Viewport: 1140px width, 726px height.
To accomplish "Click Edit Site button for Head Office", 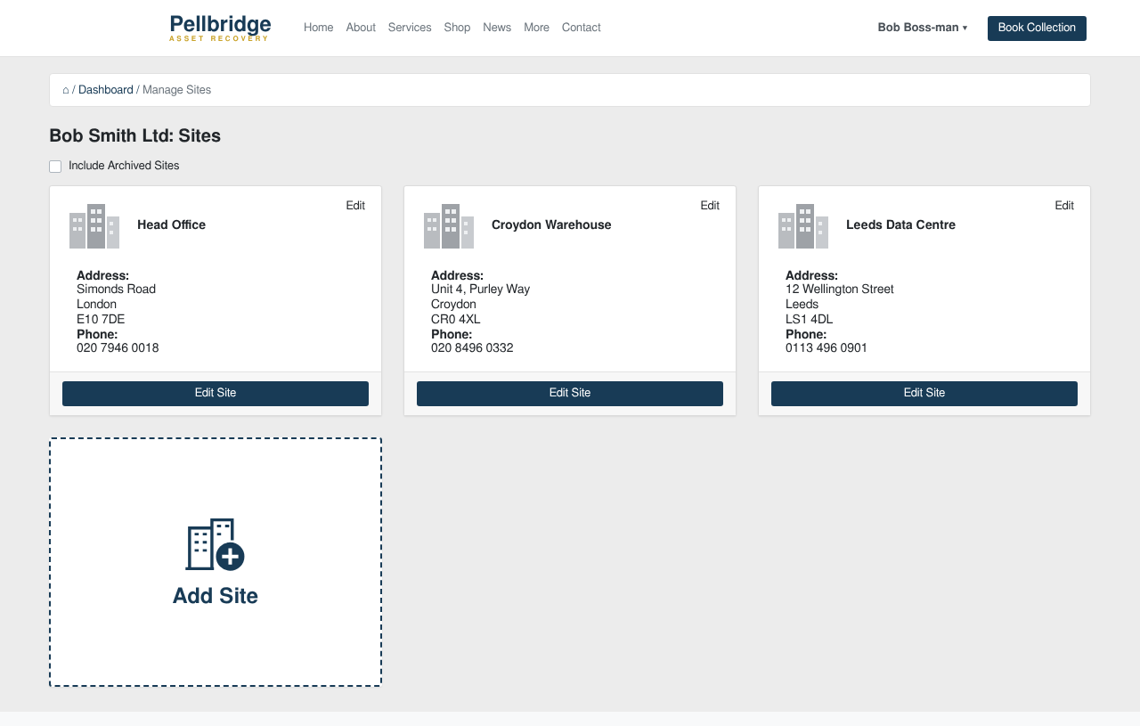I will pos(216,394).
